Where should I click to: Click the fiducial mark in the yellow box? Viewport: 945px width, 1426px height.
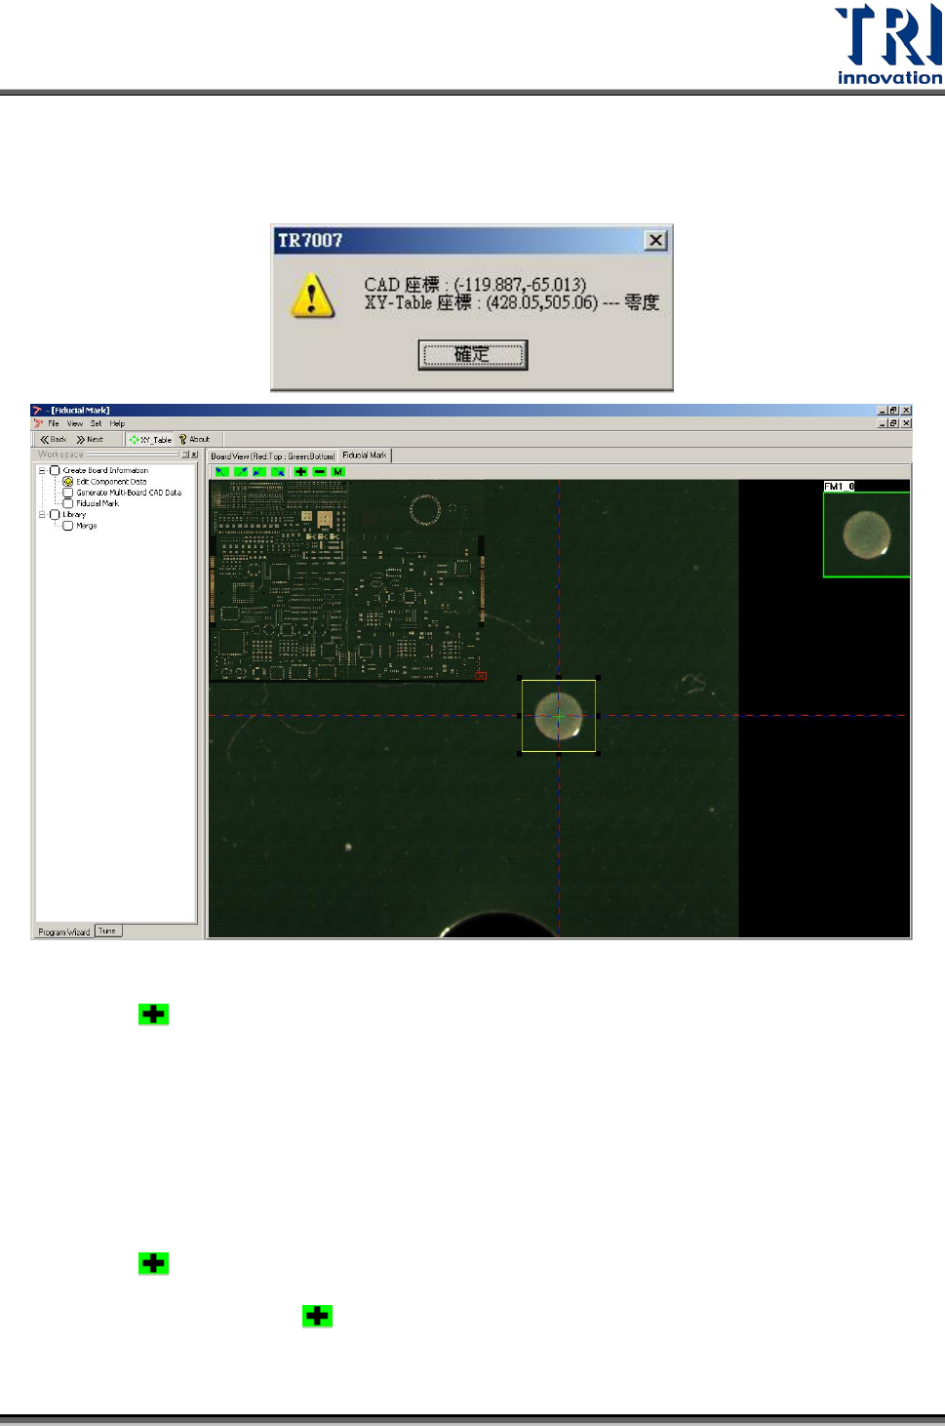559,716
